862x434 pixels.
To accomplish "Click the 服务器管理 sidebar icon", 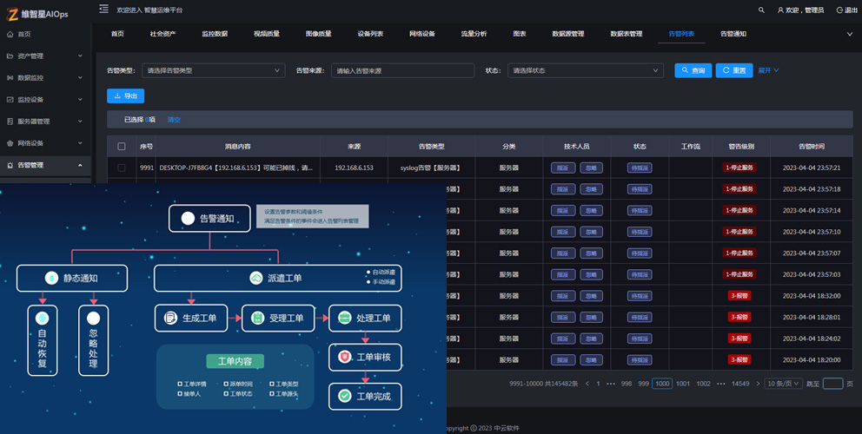I will click(x=10, y=122).
